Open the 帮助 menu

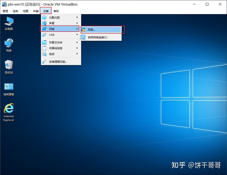56,11
